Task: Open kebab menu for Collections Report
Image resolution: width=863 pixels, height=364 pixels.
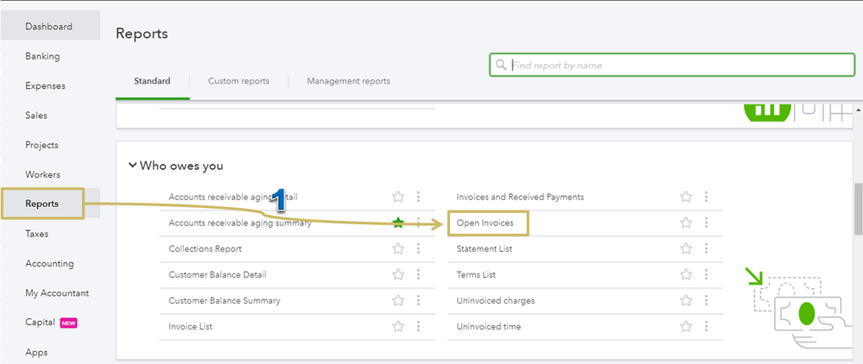Action: 418,248
